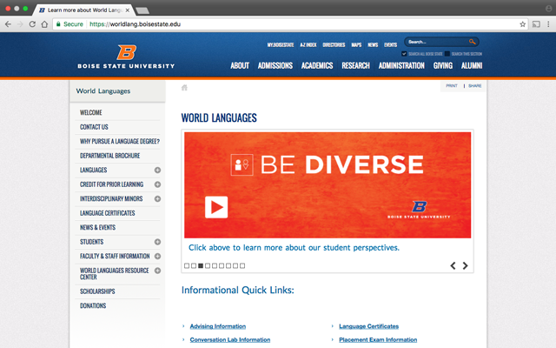Open Conversation Lab Information link
Image resolution: width=556 pixels, height=348 pixels.
tap(230, 340)
